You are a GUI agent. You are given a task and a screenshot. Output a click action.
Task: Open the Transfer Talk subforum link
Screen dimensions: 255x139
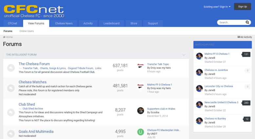[30, 68]
